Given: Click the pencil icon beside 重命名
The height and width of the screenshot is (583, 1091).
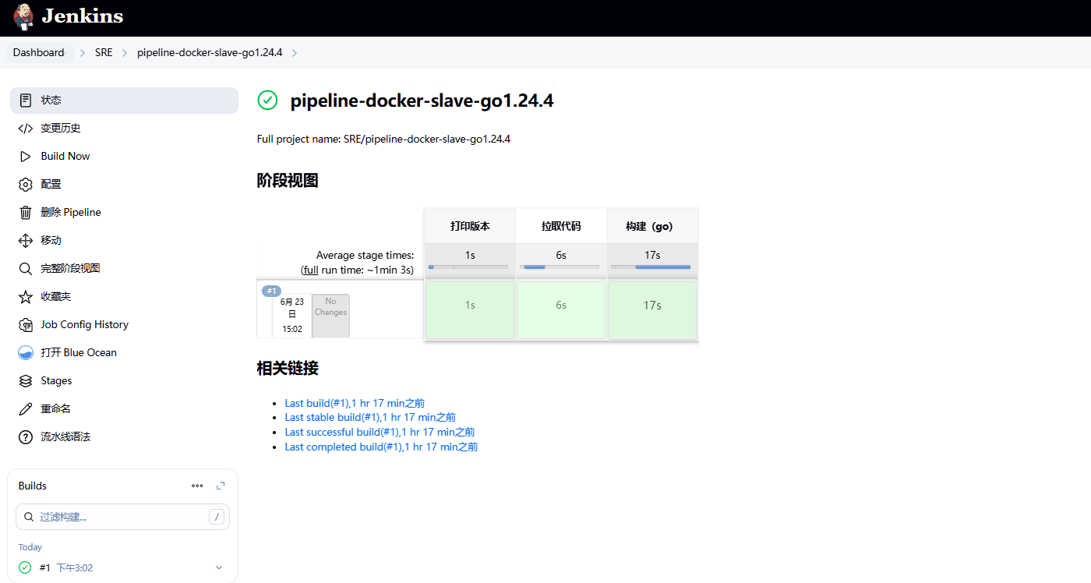Looking at the screenshot, I should pos(26,409).
